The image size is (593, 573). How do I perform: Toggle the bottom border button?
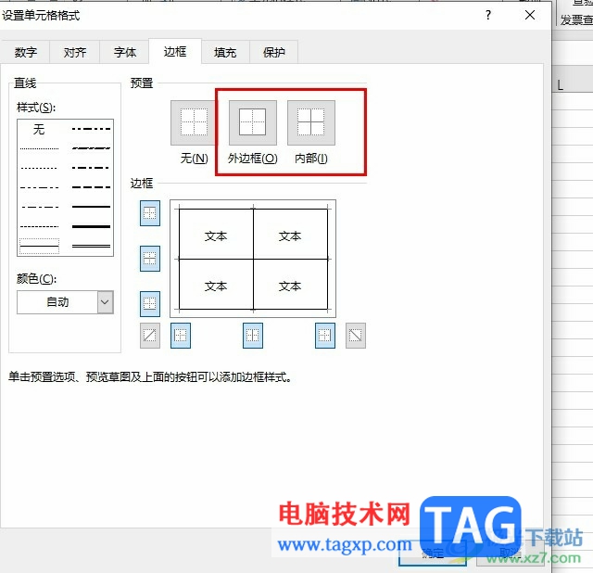150,304
